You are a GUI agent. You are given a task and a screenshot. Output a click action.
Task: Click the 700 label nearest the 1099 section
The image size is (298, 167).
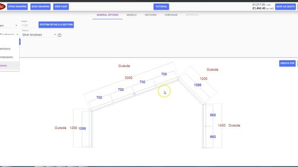click(x=99, y=98)
